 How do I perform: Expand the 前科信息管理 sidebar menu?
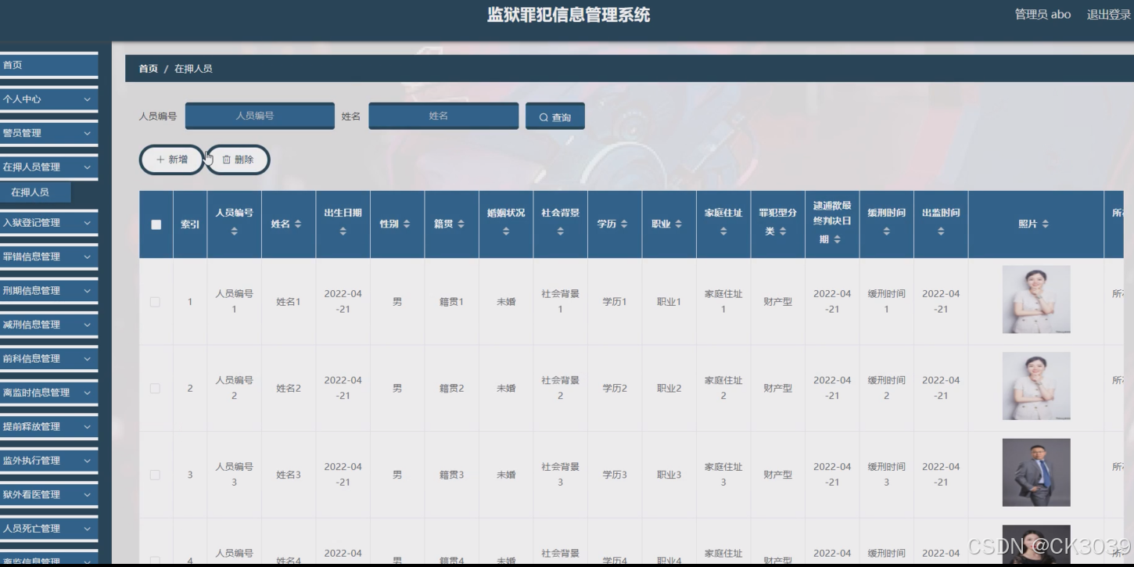click(x=48, y=358)
